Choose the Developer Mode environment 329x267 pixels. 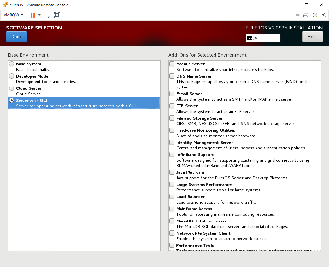(12, 76)
